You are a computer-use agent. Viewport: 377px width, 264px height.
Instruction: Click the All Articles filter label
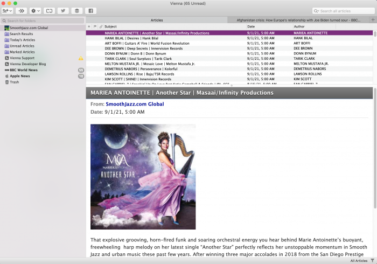[359, 261]
